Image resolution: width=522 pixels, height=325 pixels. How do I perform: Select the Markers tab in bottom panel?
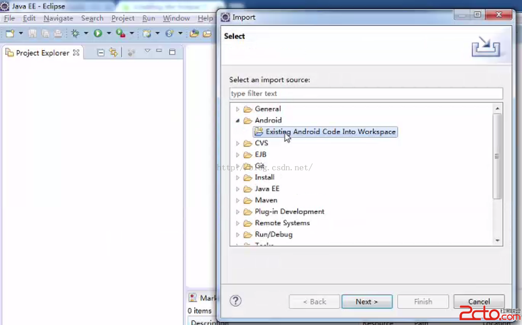pos(202,298)
